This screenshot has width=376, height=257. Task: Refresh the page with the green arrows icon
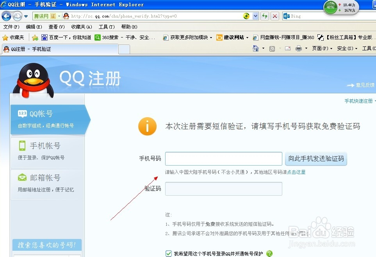pos(265,16)
